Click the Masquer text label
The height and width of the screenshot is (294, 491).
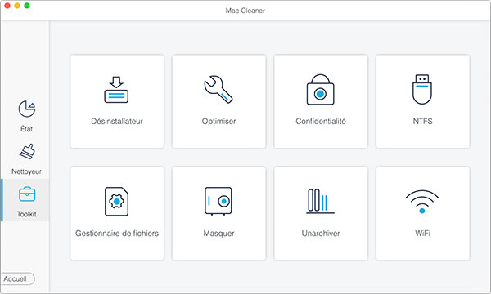[218, 234]
